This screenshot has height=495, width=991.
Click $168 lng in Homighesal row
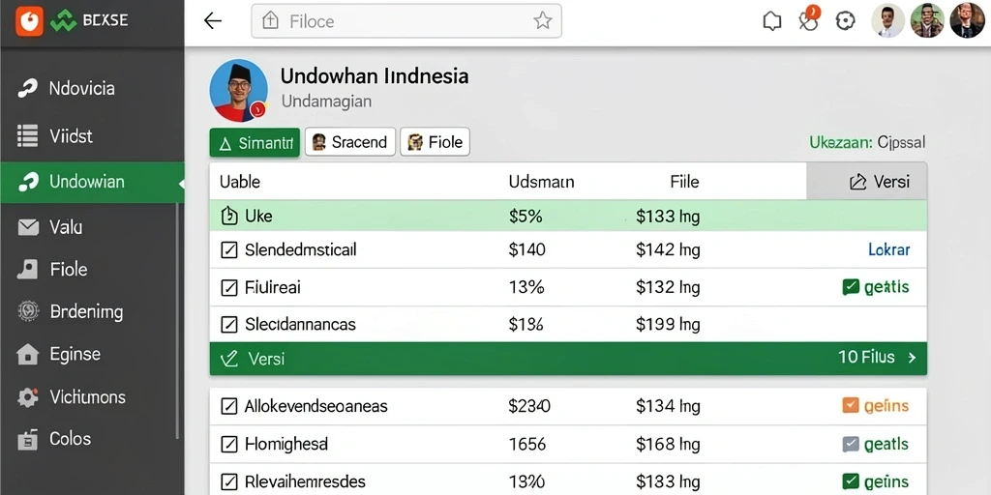click(668, 445)
